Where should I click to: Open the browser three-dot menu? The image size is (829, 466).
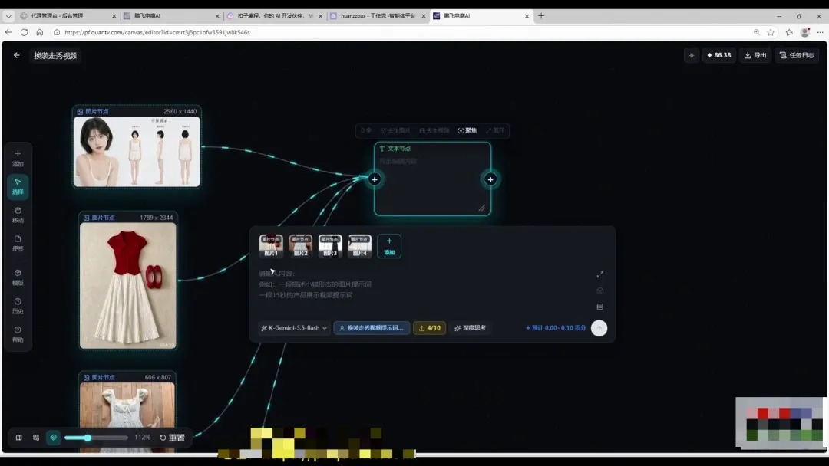(x=820, y=32)
